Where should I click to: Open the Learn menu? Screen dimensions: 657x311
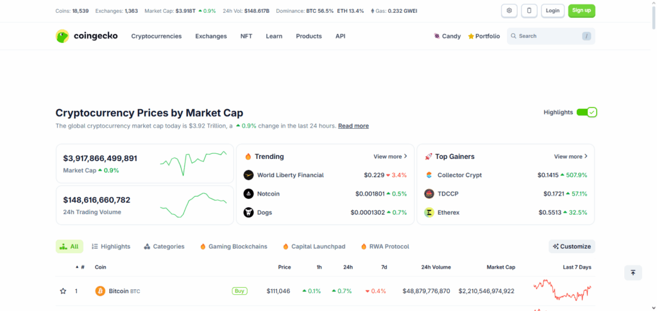[274, 37]
